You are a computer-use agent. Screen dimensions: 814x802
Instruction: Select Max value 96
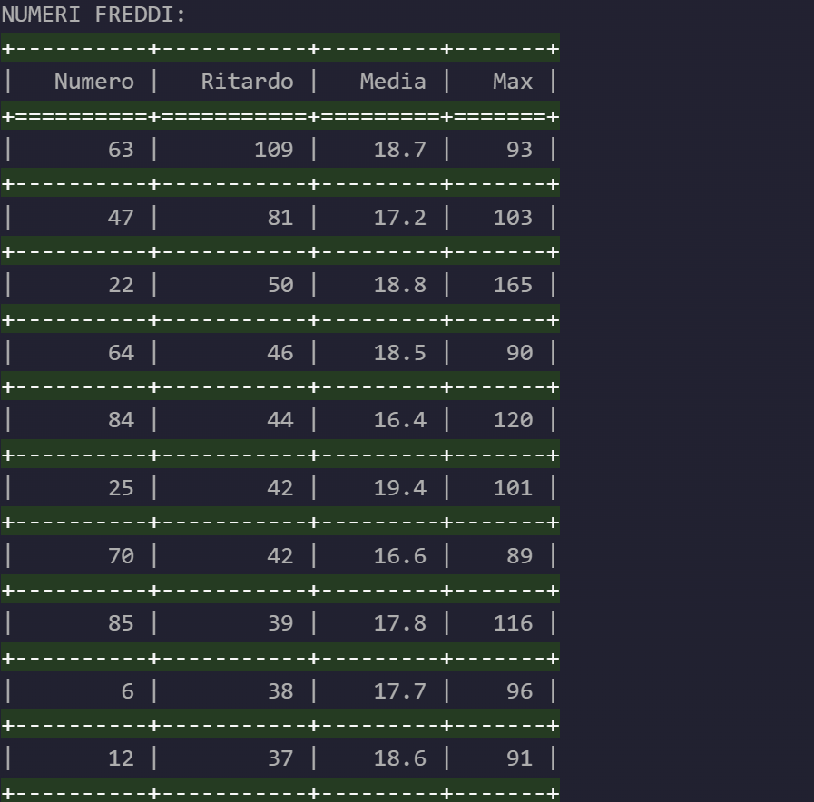click(519, 690)
